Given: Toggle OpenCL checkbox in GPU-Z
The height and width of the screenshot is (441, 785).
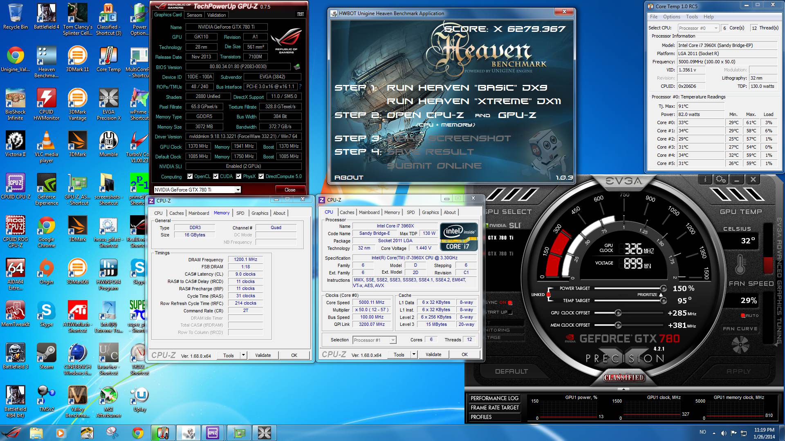Looking at the screenshot, I should pos(190,177).
